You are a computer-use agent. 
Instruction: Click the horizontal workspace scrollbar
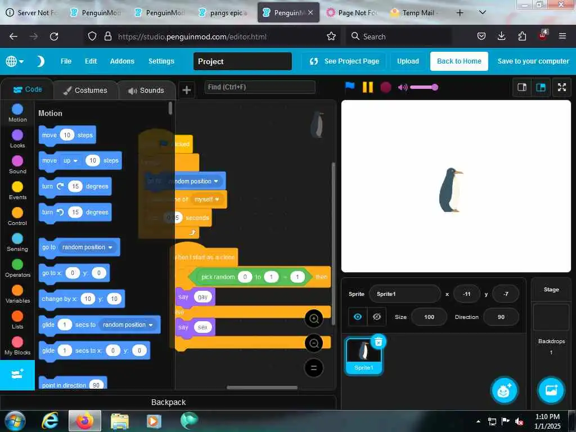[262, 387]
